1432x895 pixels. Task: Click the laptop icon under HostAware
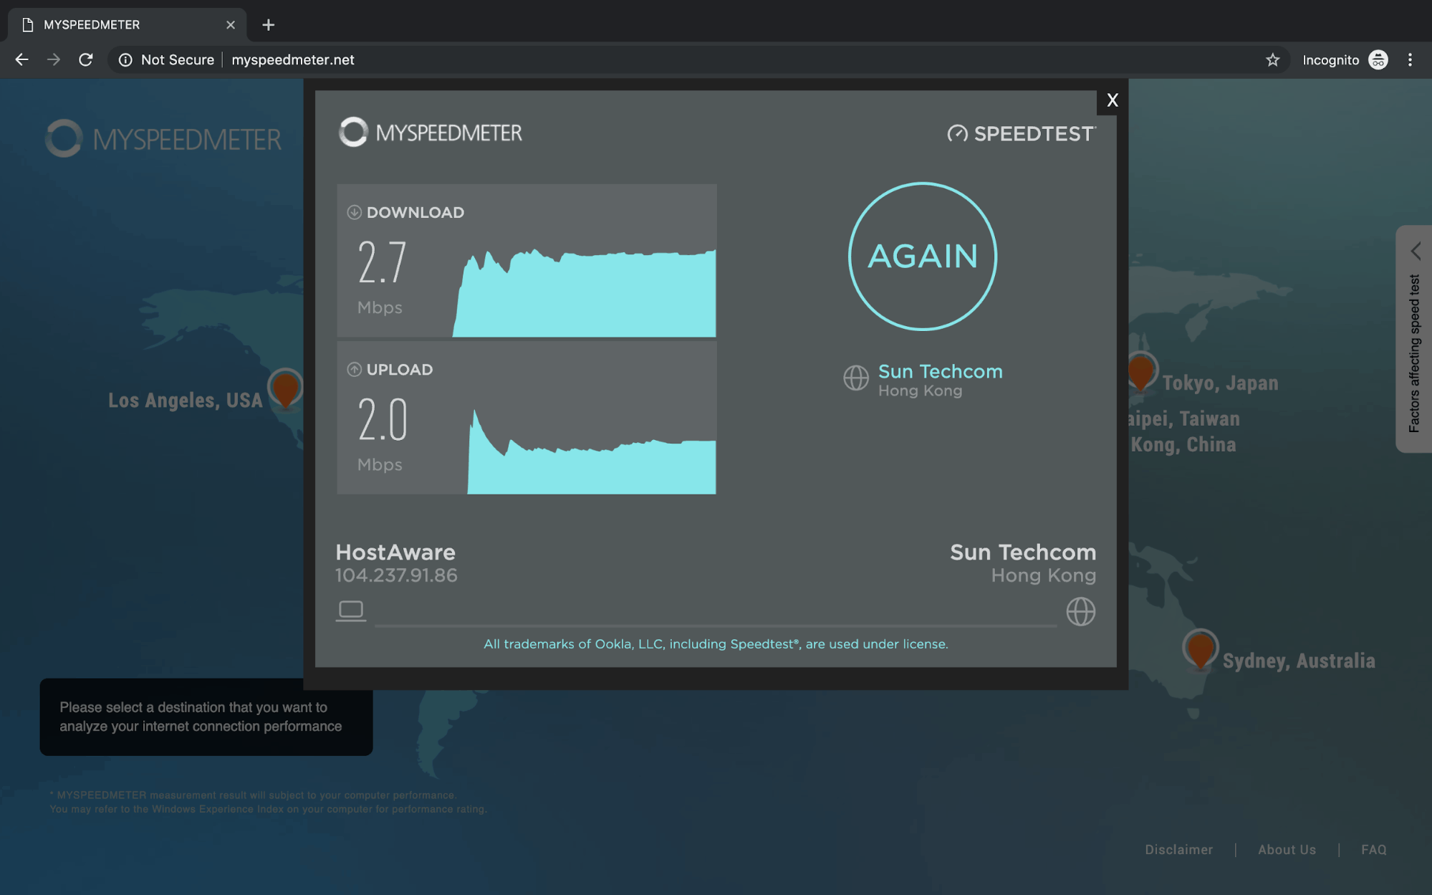(351, 611)
